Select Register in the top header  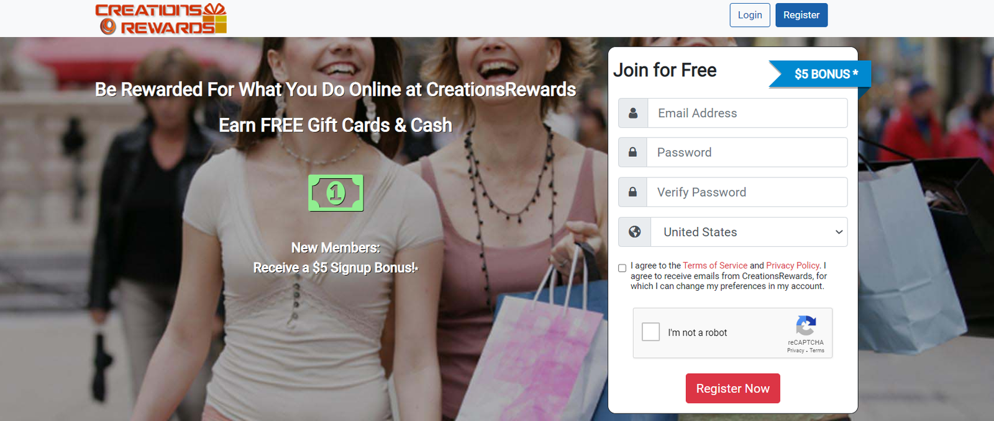[801, 15]
